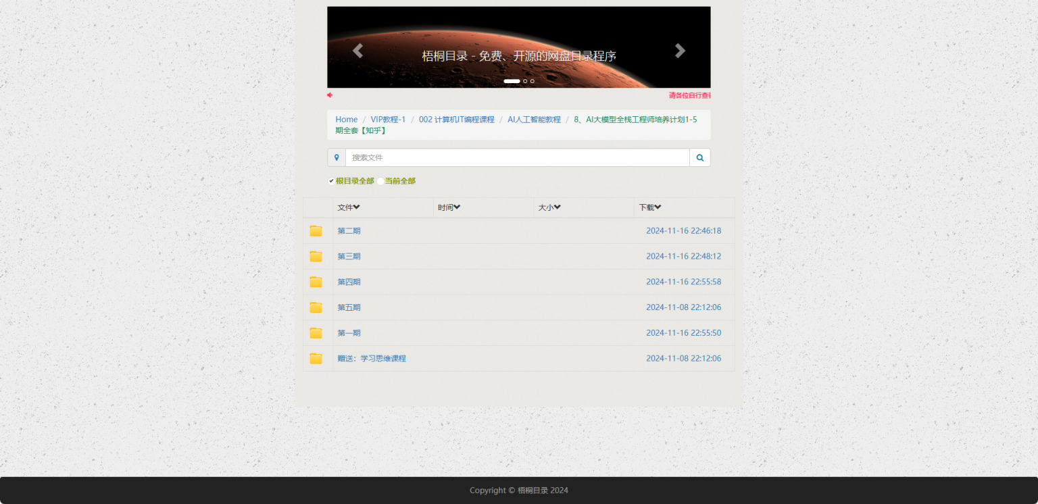Screen dimensions: 1038x504
Task: Click the red speaker announcement icon
Action: [x=330, y=95]
